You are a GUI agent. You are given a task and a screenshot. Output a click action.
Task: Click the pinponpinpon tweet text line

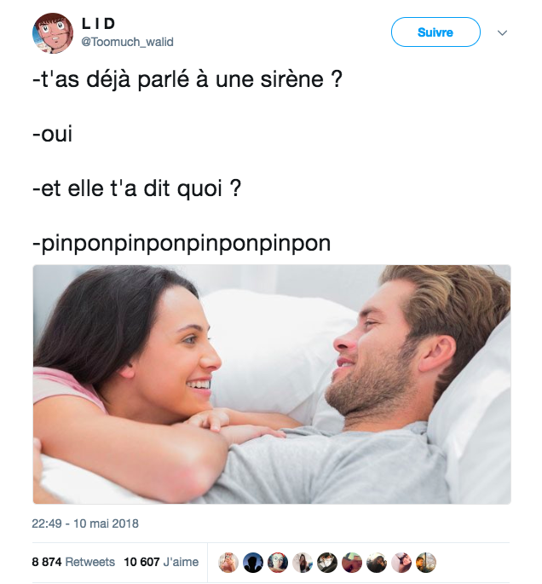click(182, 244)
